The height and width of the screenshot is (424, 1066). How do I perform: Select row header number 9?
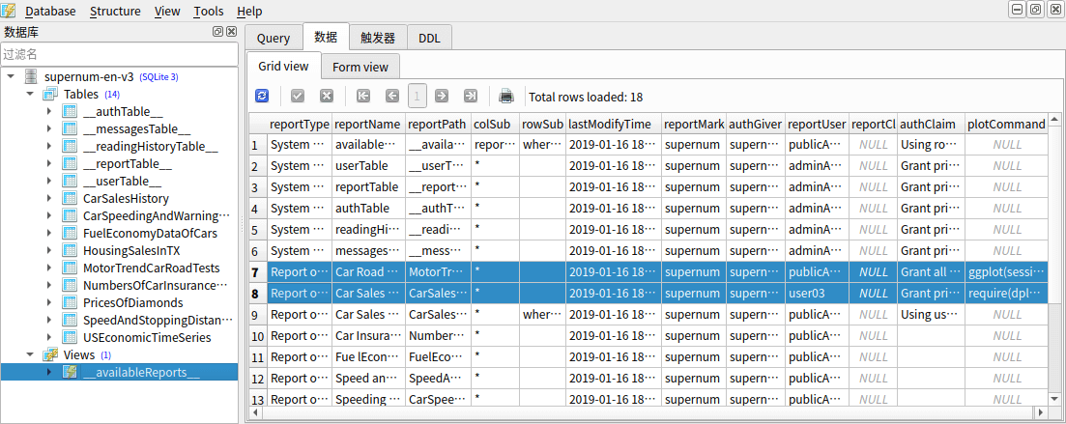click(x=258, y=315)
